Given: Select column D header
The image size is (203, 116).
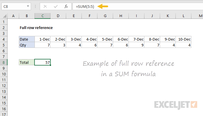Looking at the screenshot, I should 58,16.
